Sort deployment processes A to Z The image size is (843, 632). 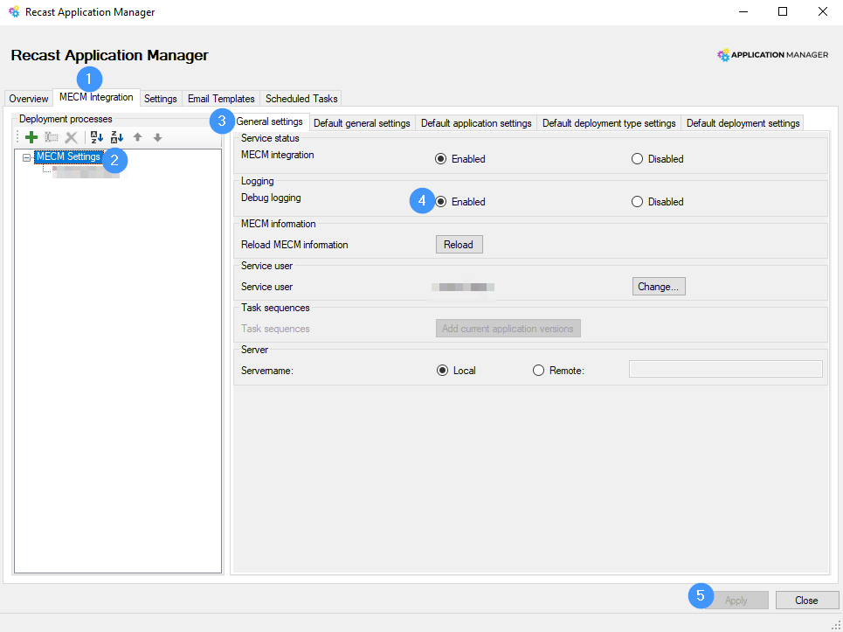click(97, 137)
